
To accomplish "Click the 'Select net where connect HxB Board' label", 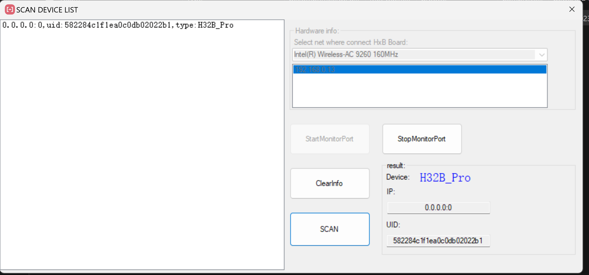I will coord(351,42).
